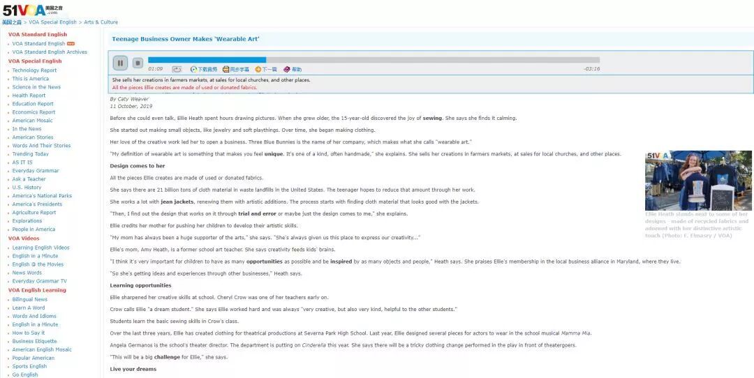
Task: Open the 美国之音 breadcrumb link
Action: [12, 22]
